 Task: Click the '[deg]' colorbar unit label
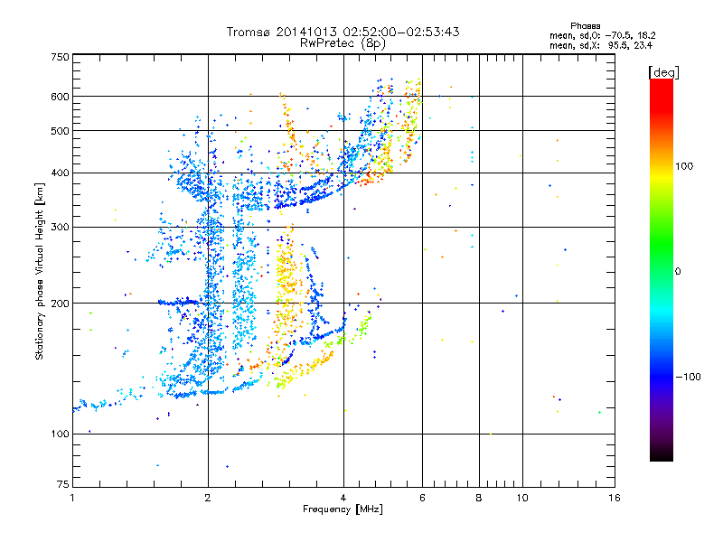coord(663,72)
